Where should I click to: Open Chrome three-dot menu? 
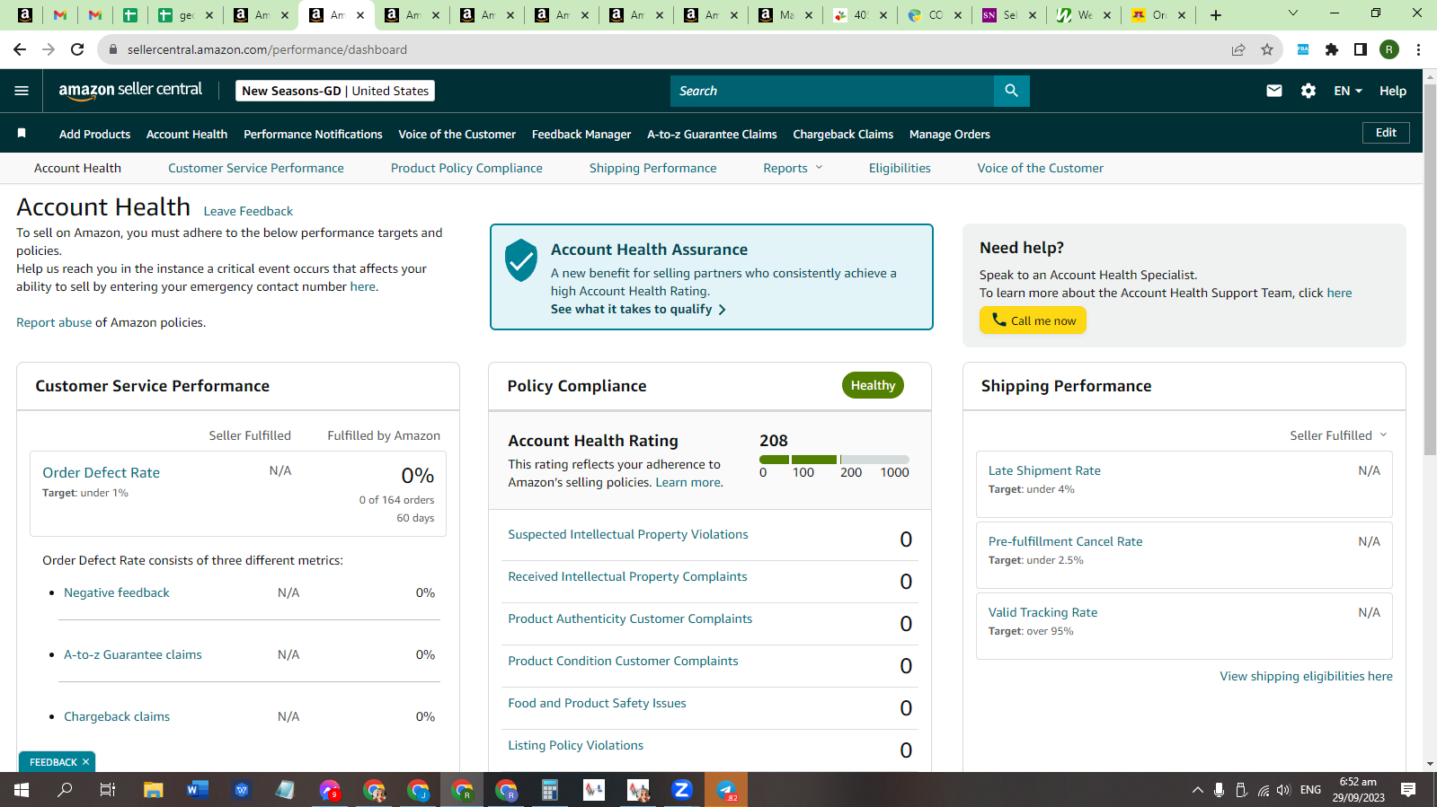click(1418, 49)
